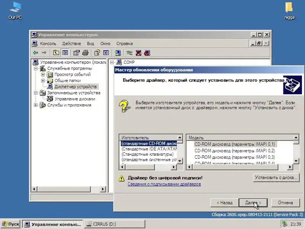Open the Вид menu

point(90,44)
